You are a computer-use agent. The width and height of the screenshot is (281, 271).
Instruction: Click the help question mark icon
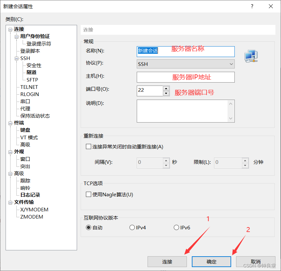point(252,6)
